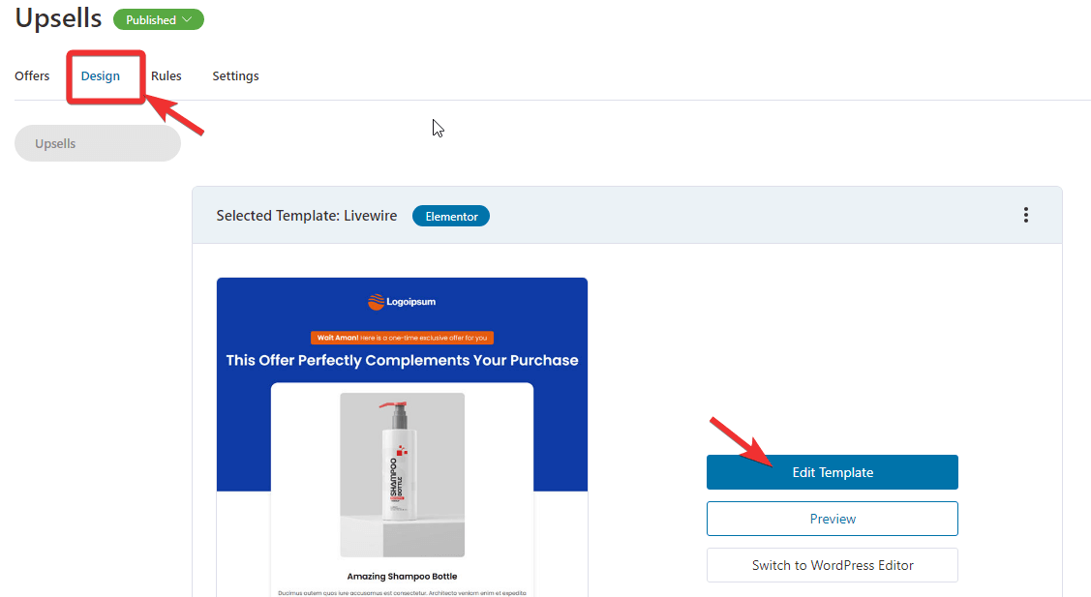
Task: Click the Logoipsum logo in template preview
Action: [402, 302]
